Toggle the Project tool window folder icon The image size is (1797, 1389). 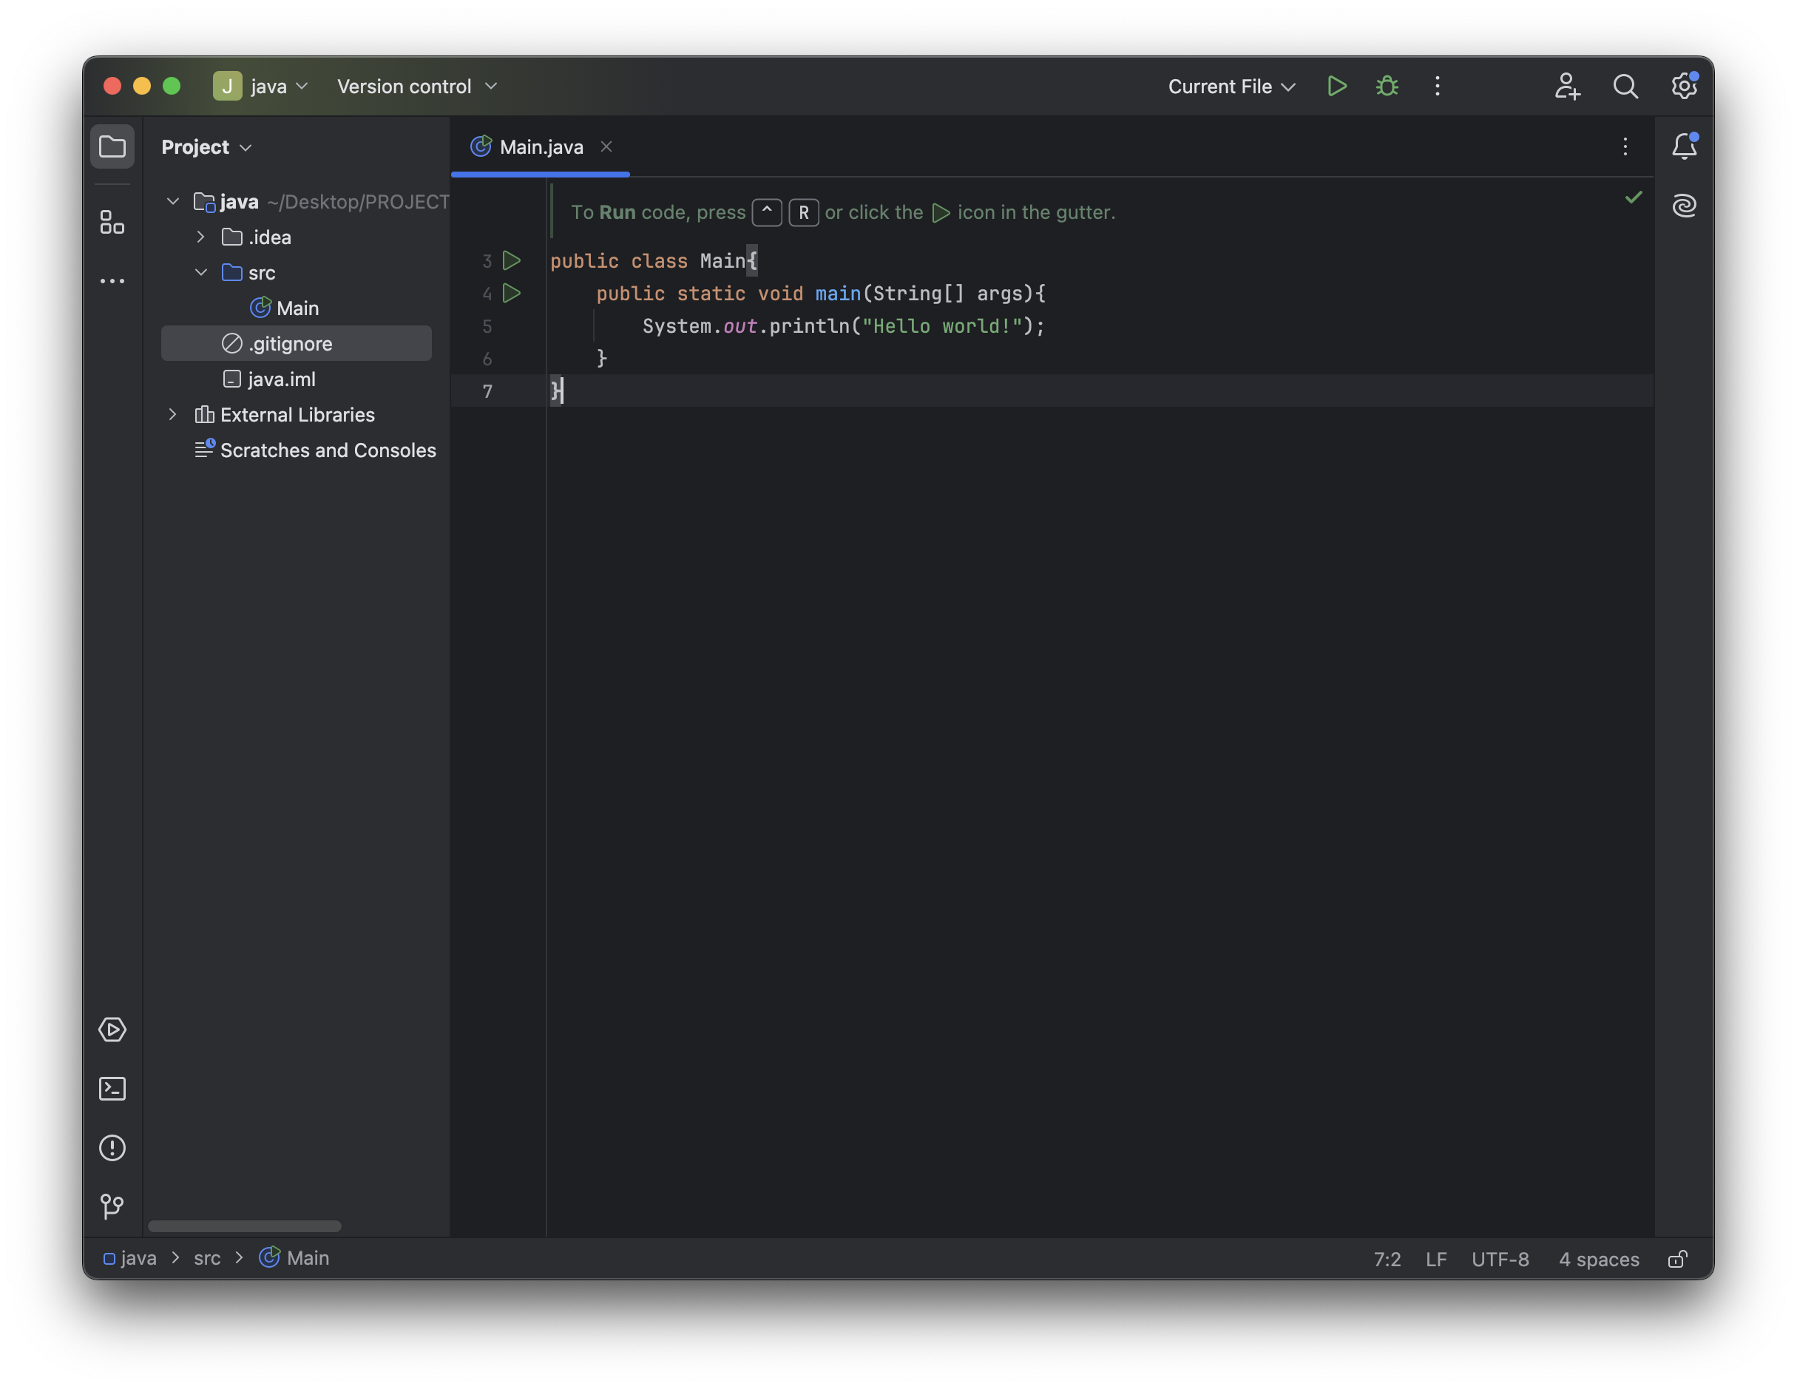(x=112, y=147)
